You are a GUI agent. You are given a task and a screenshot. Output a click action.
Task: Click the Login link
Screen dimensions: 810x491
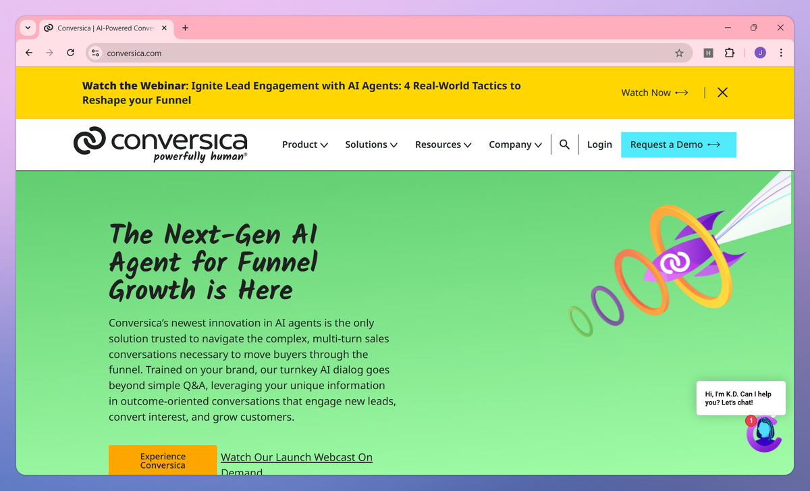tap(599, 145)
